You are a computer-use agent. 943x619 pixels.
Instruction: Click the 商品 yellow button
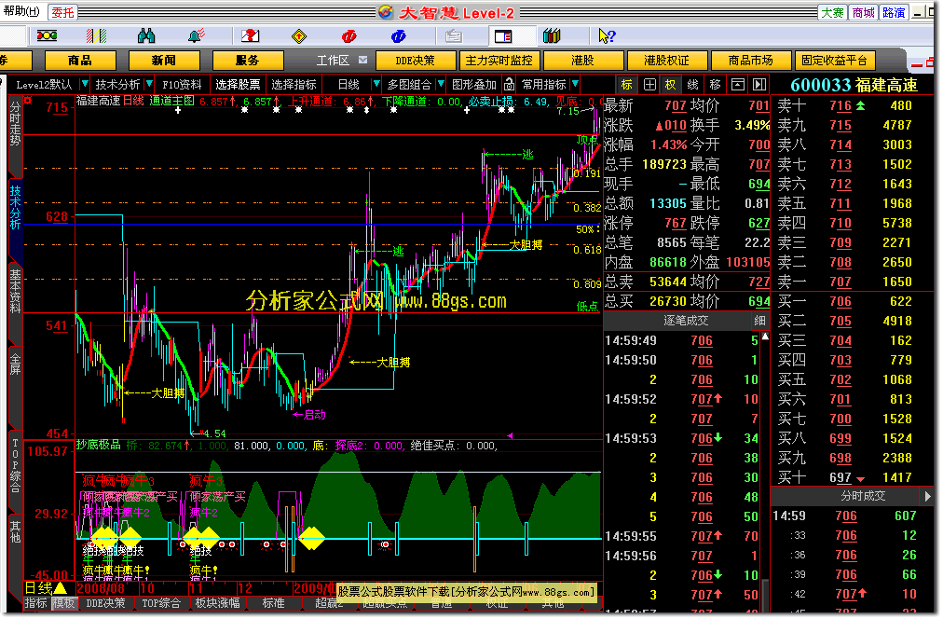point(80,61)
